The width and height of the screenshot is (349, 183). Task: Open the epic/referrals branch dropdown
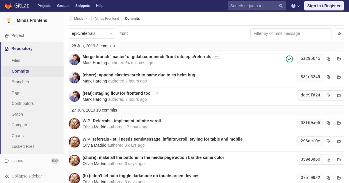92,33
